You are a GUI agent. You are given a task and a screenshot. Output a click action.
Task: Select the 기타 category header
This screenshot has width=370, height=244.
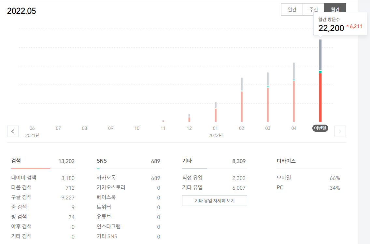(187, 161)
